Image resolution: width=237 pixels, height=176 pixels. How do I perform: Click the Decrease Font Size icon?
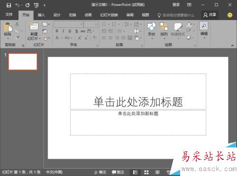click(86, 38)
